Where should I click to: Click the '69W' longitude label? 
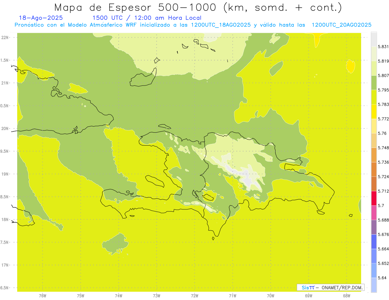point(309,296)
